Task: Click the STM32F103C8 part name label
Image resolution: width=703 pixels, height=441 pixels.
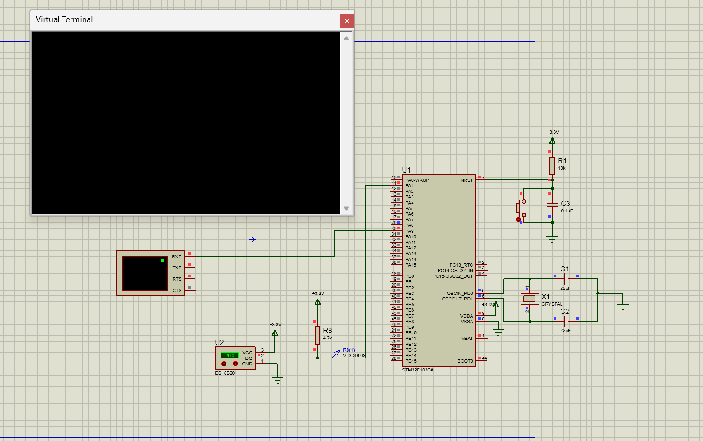Action: click(x=418, y=370)
